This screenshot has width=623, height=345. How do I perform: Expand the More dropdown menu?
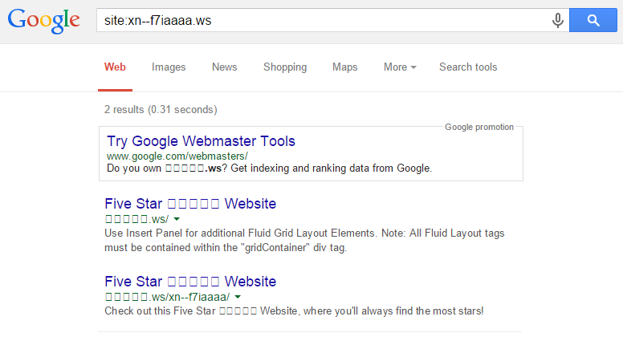(399, 67)
